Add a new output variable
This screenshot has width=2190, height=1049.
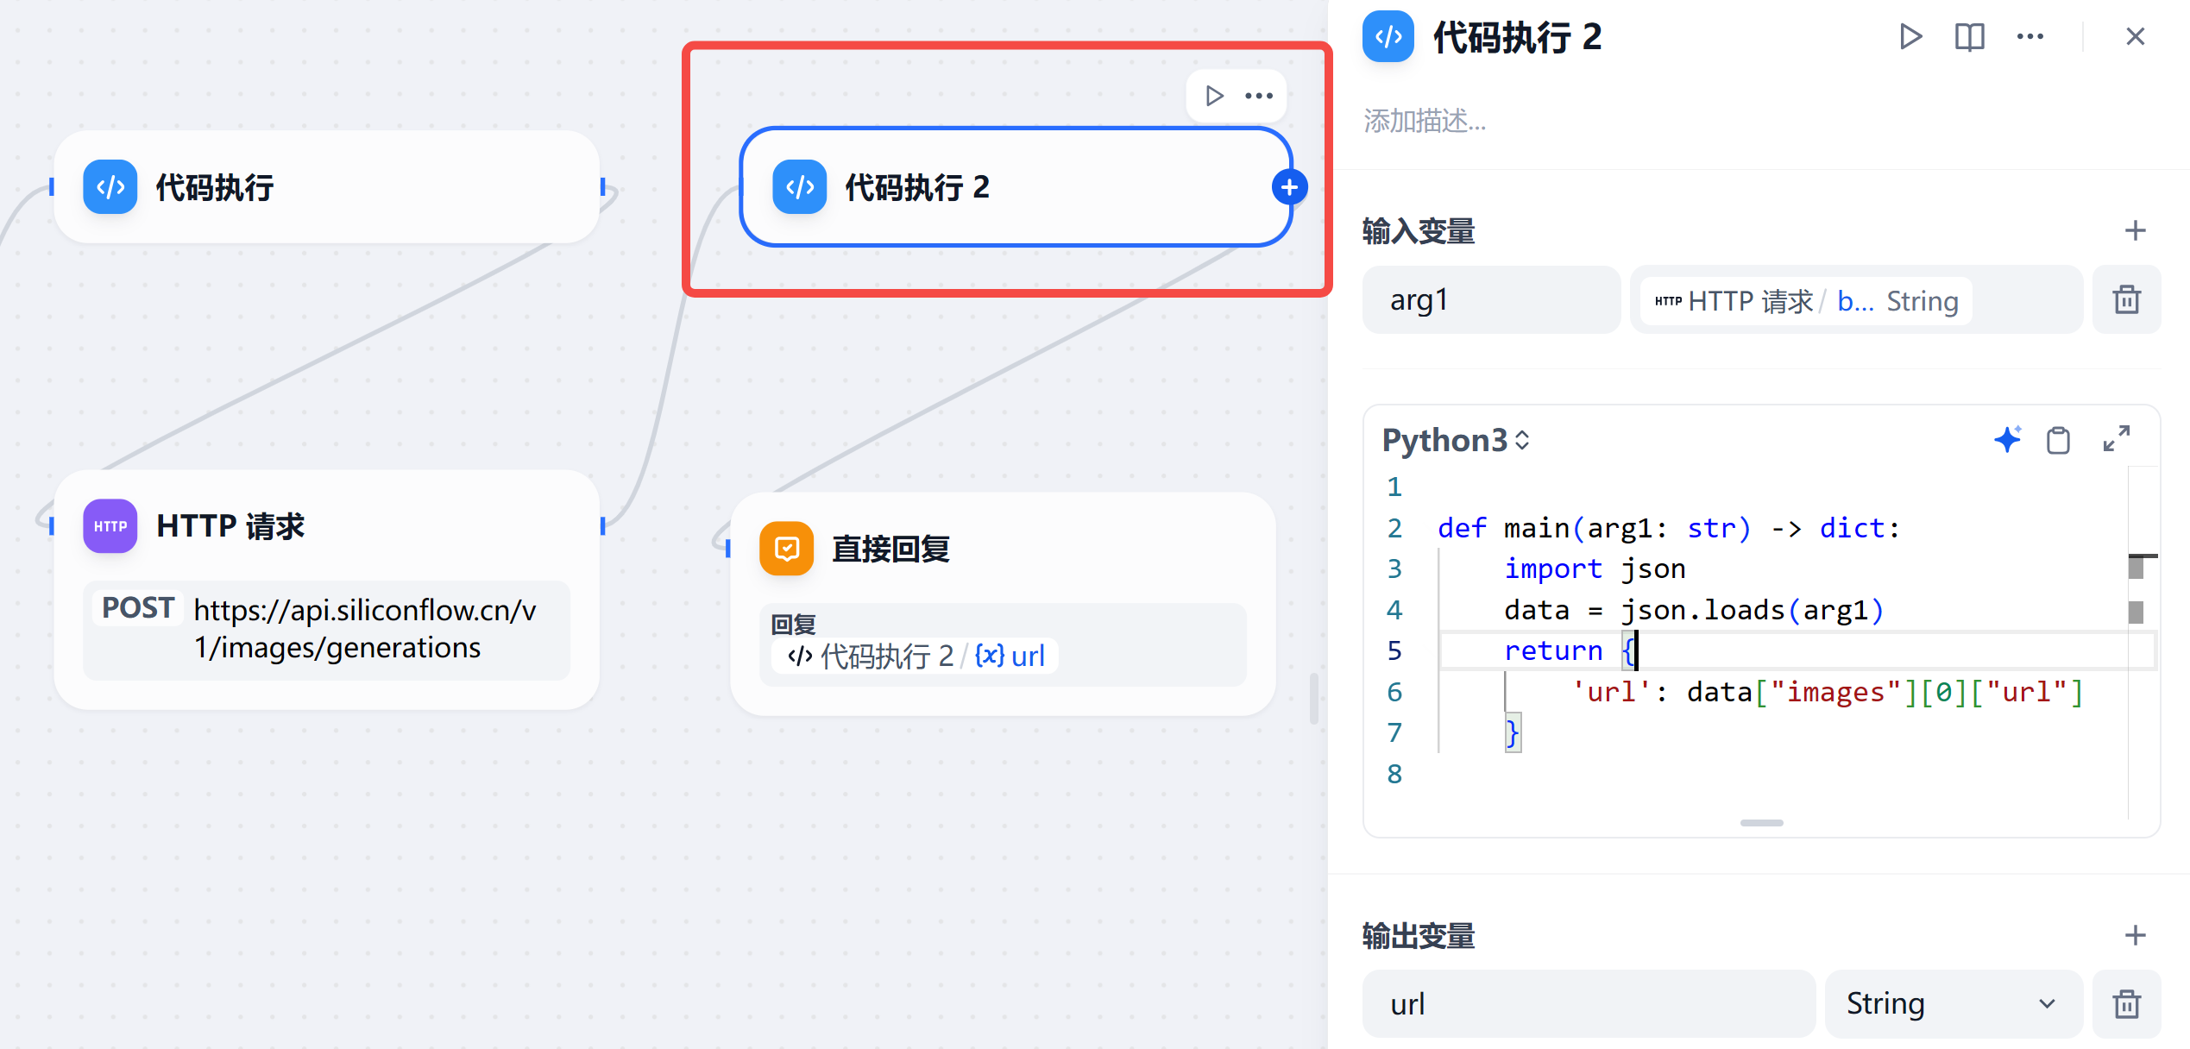coord(2135,935)
